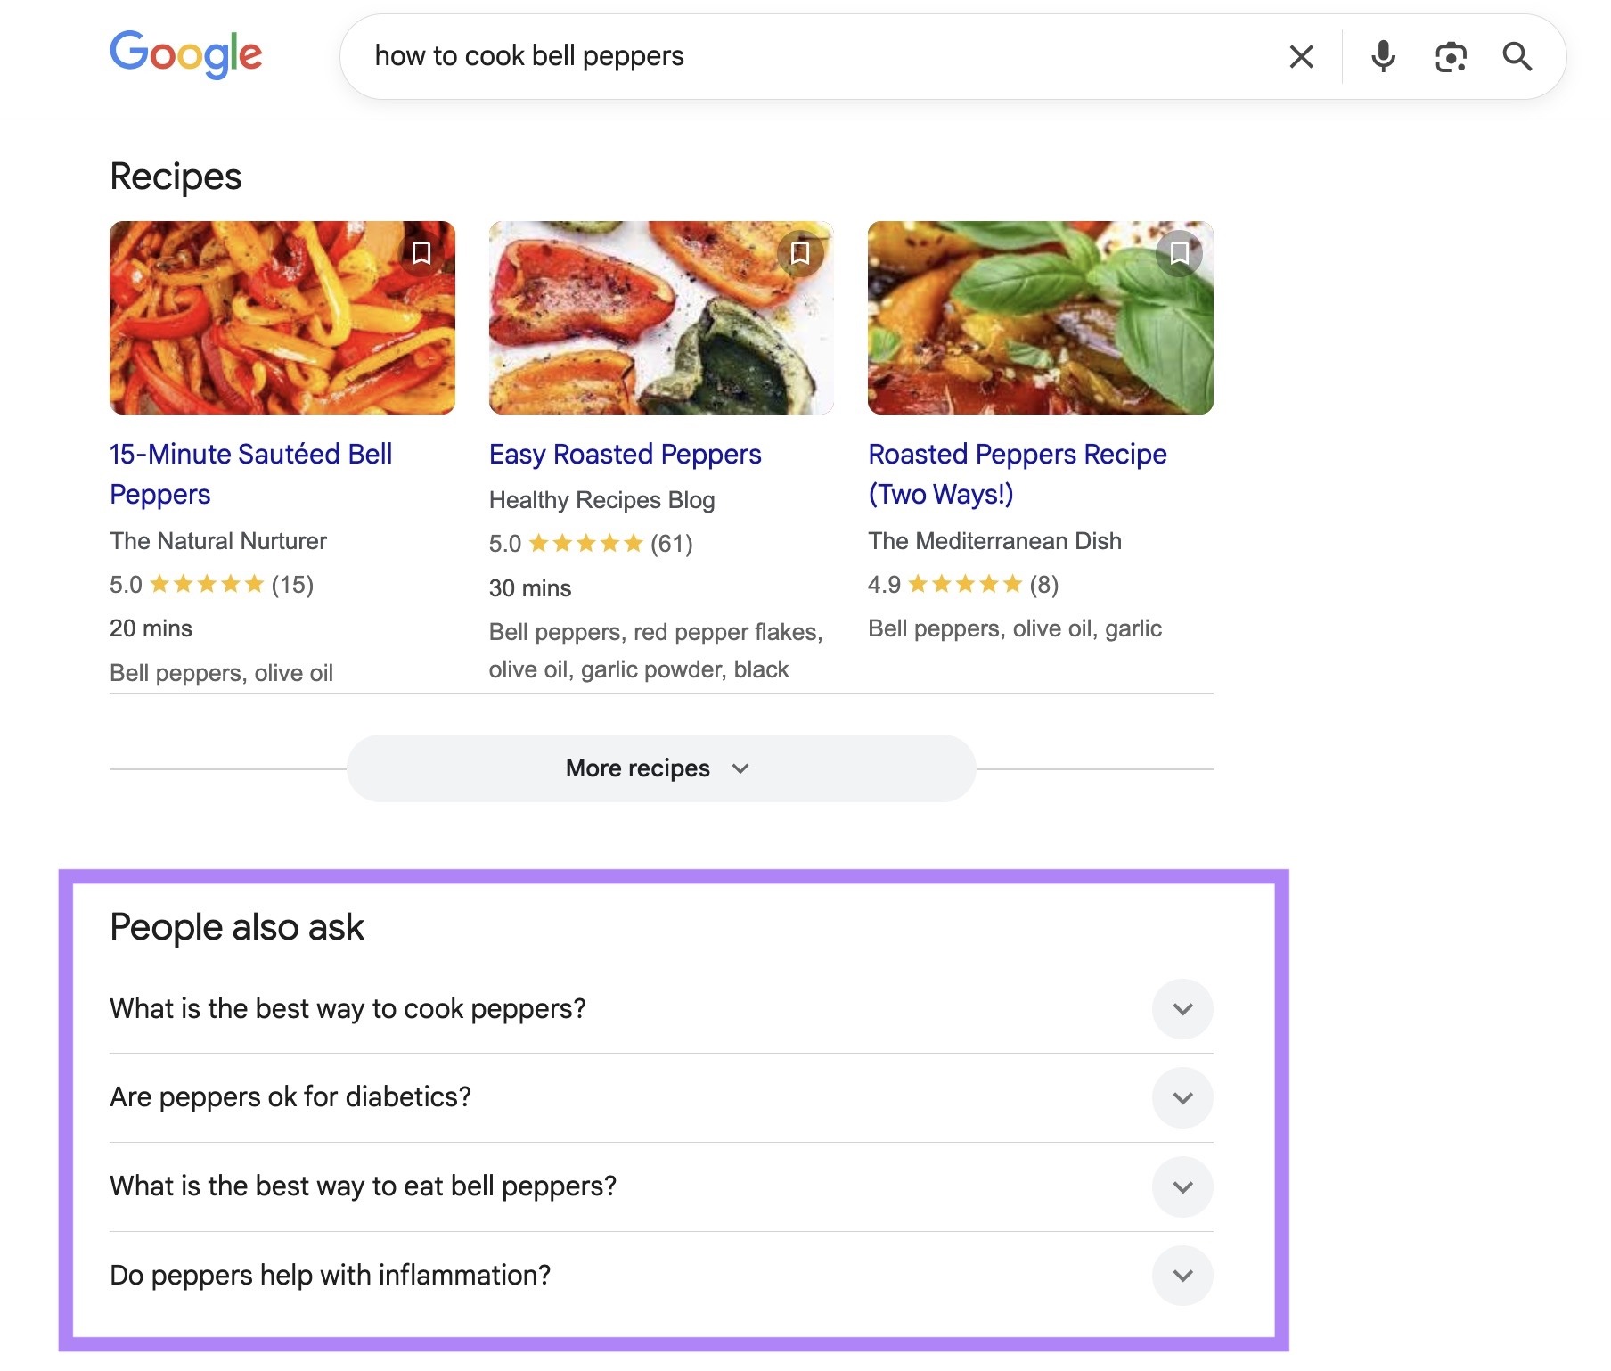Open the Easy Roasted Peppers recipe link

[x=624, y=454]
